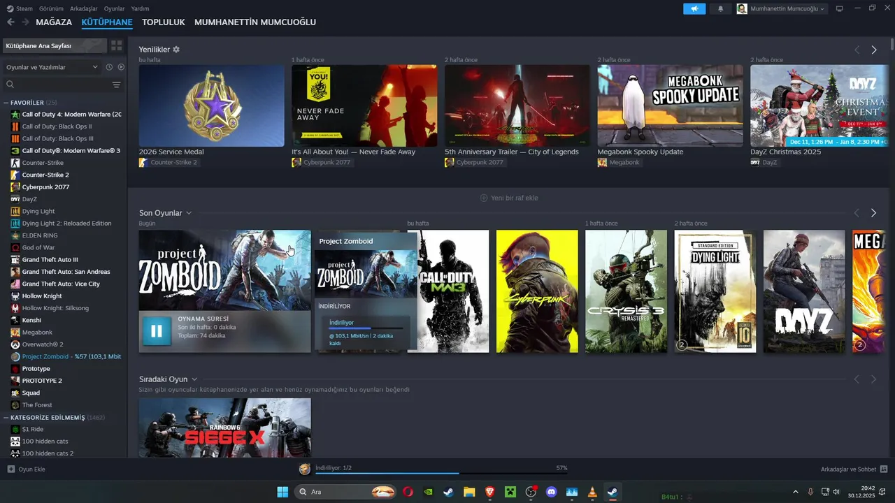Select Kenshi in the sidebar
Image resolution: width=895 pixels, height=503 pixels.
pyautogui.click(x=33, y=320)
